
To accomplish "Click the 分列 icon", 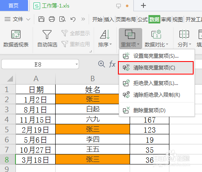I will coord(184,34).
